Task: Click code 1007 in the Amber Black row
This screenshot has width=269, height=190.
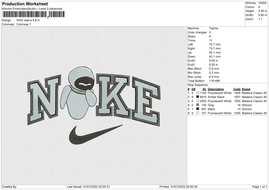Action: point(237,97)
